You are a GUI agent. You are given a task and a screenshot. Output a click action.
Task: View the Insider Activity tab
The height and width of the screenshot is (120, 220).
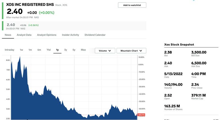click(70, 35)
